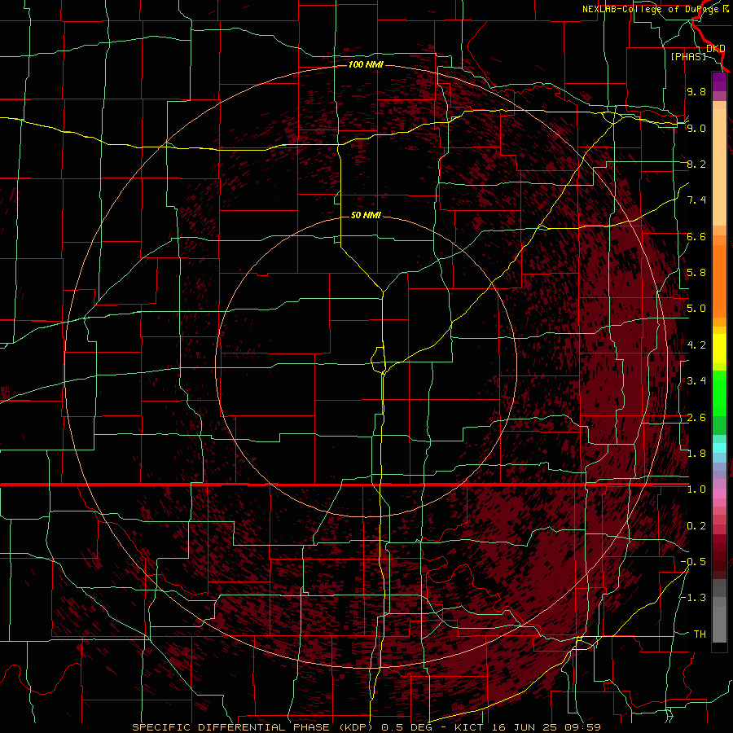
Task: Click the pink band of the color scale
Action: (719, 494)
